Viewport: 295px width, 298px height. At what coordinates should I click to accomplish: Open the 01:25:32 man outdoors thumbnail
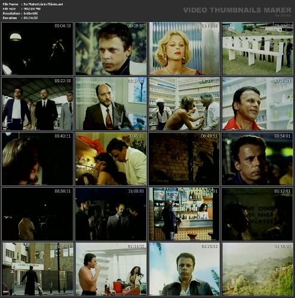click(185, 269)
